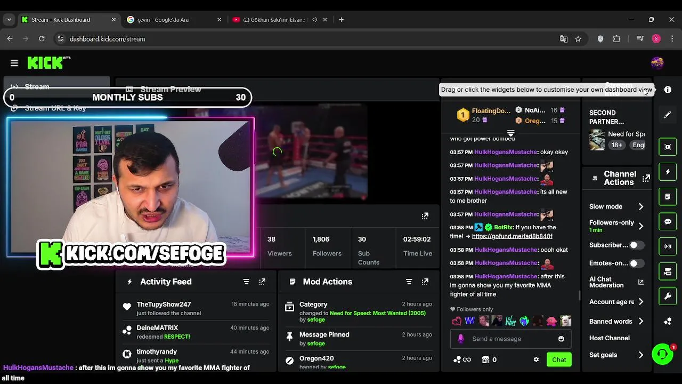
Task: Pop out the Mod Actions widget
Action: pyautogui.click(x=425, y=282)
